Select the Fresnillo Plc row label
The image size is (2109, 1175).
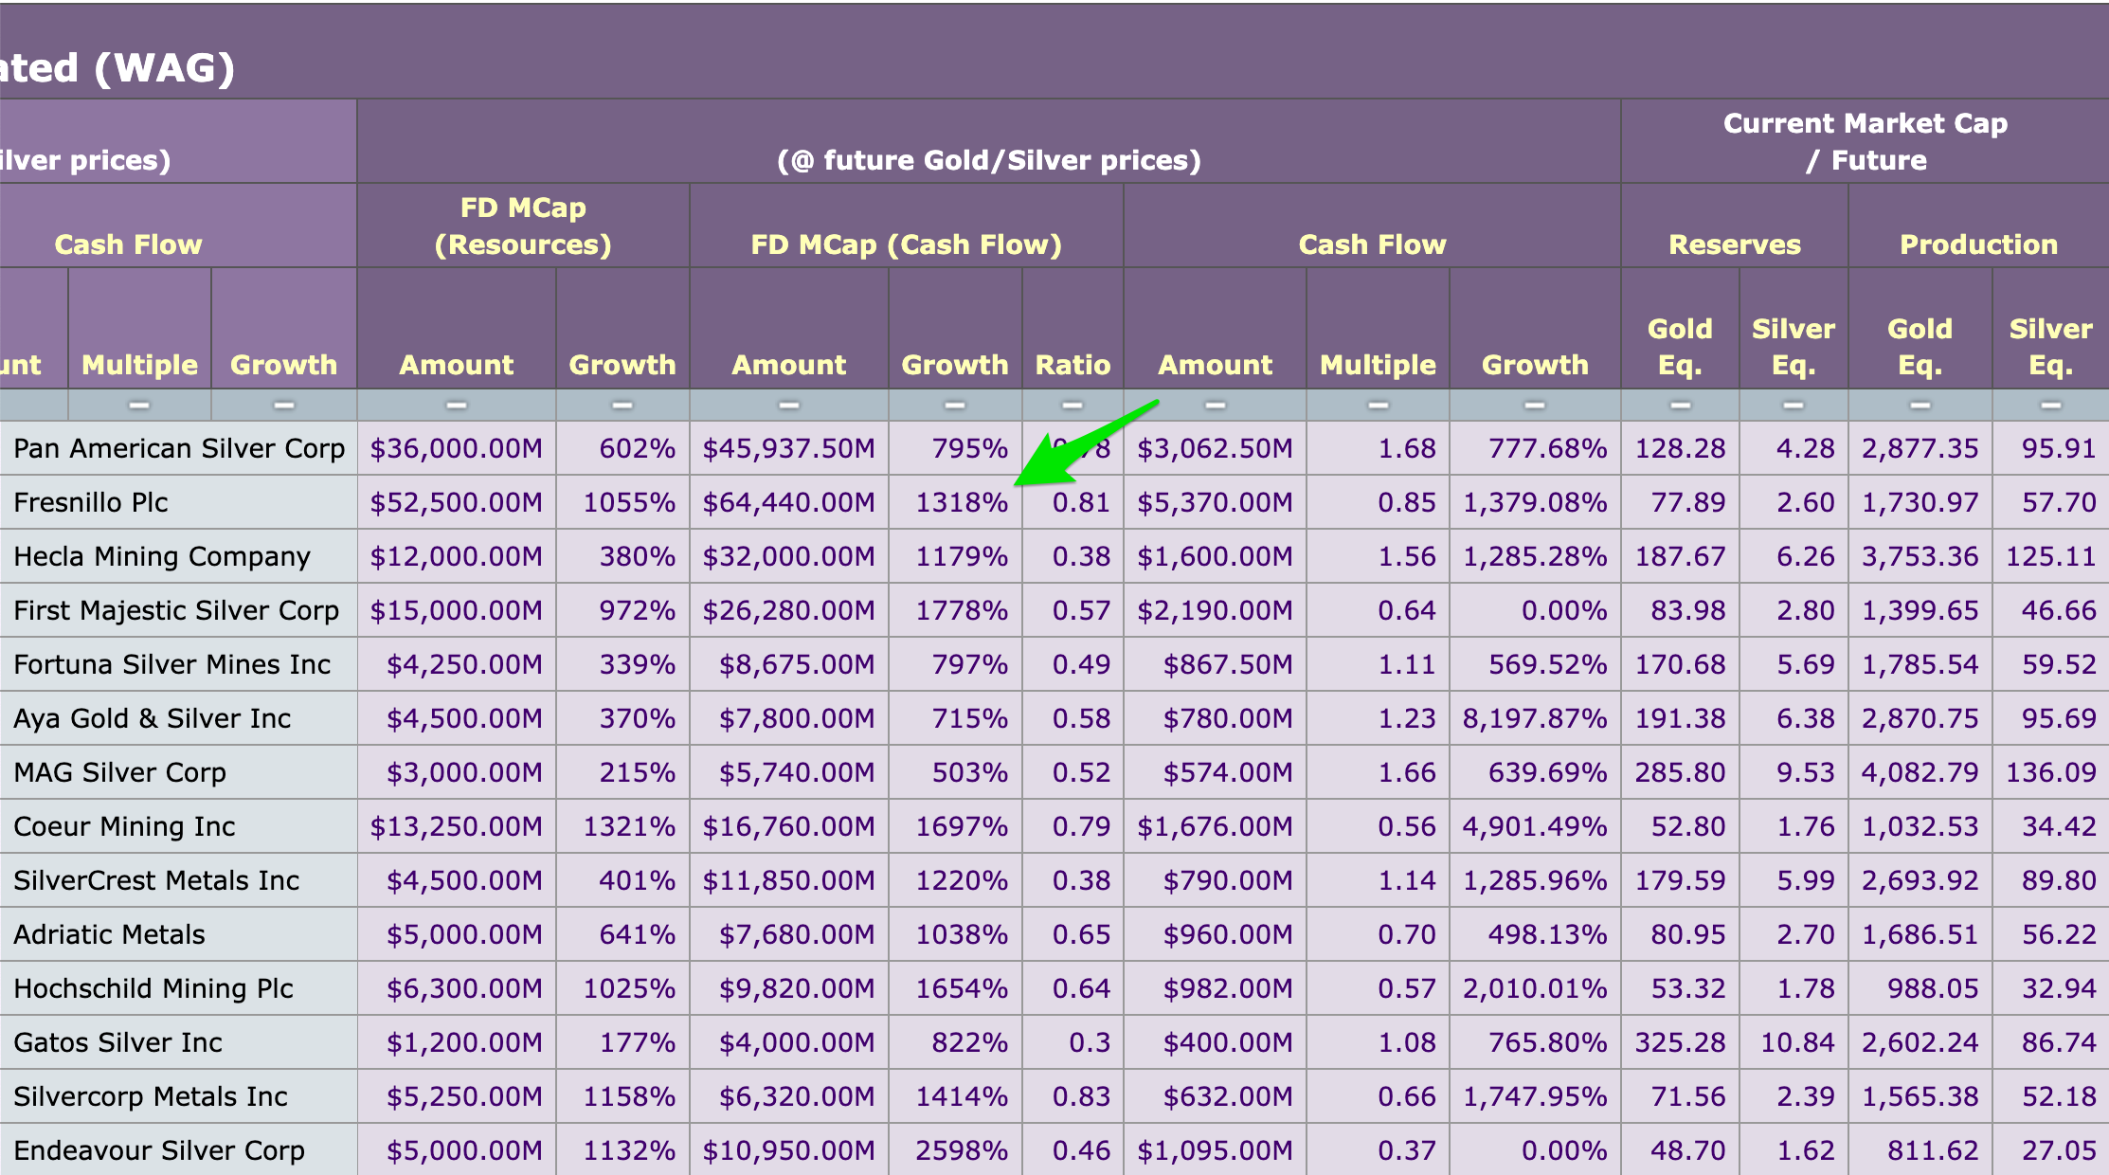(91, 502)
